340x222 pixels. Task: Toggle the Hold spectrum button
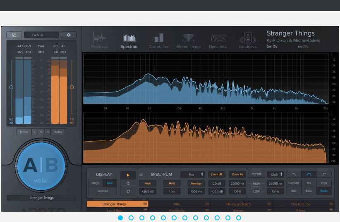(x=172, y=183)
